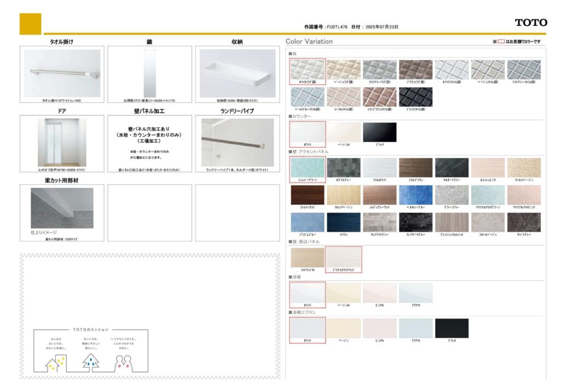Image resolution: width=561 pixels, height=388 pixels.
Task: Choose the black tile-style floor swatch
Action: coord(415,97)
